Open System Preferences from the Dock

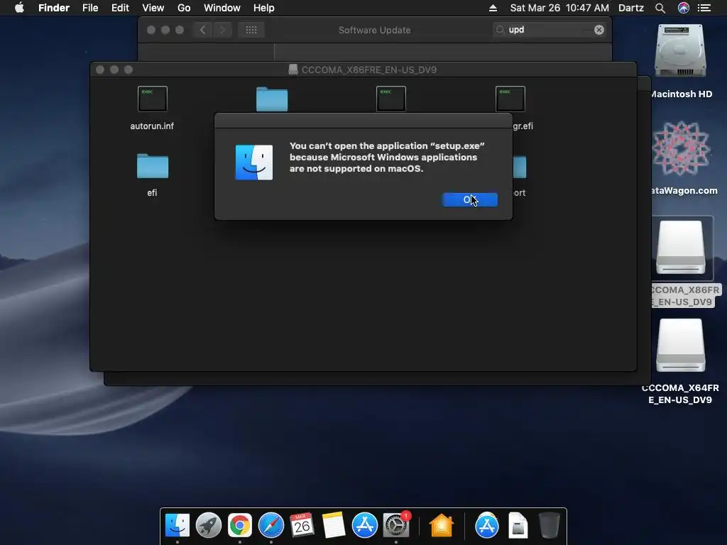coord(396,525)
